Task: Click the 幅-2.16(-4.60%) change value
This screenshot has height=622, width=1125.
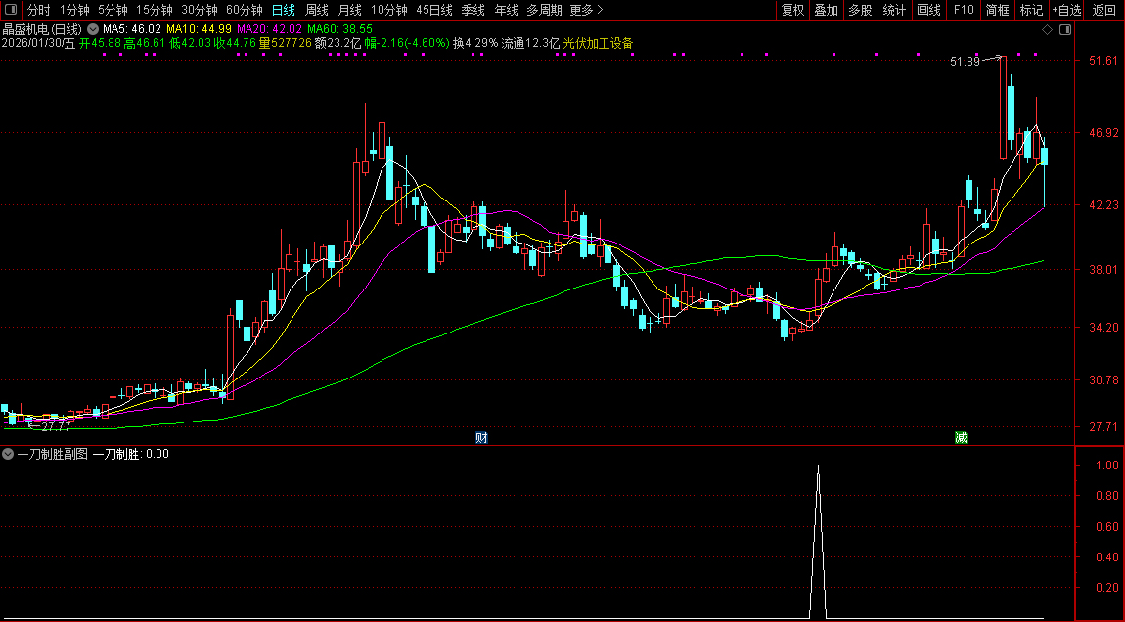Action: click(x=407, y=43)
